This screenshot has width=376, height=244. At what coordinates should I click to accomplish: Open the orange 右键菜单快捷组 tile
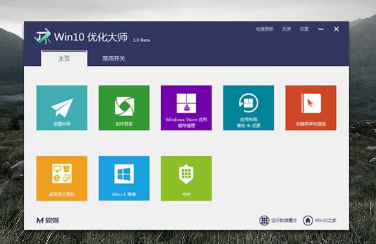click(311, 108)
